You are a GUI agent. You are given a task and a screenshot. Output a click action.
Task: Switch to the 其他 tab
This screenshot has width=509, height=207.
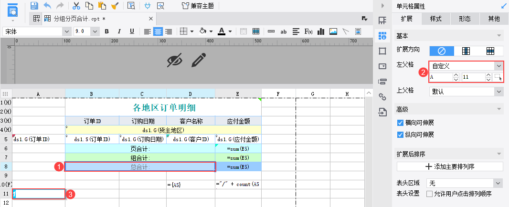click(x=494, y=19)
